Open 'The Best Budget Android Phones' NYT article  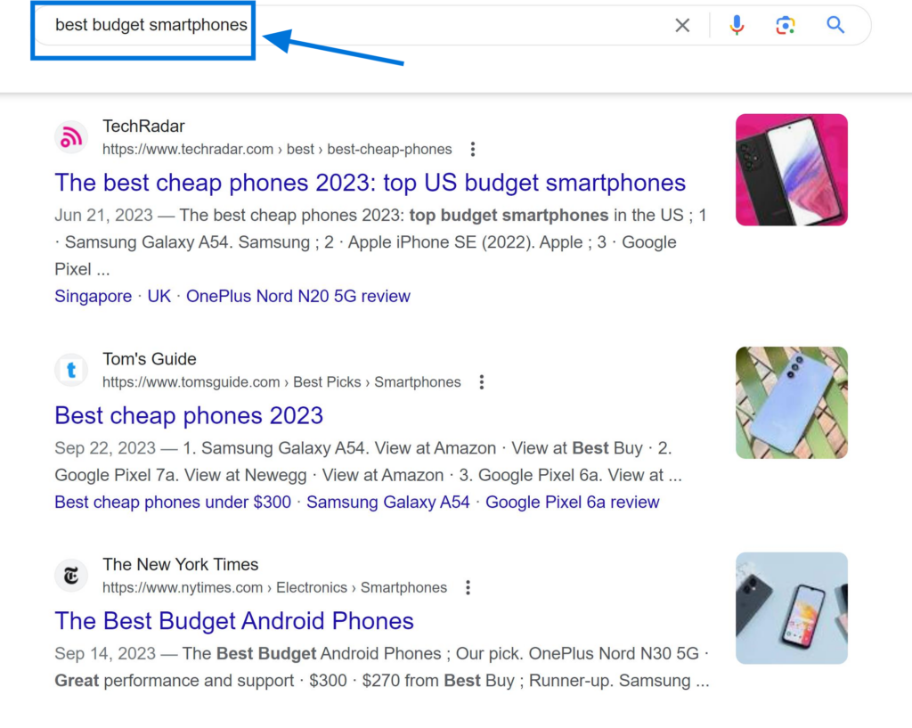[234, 621]
